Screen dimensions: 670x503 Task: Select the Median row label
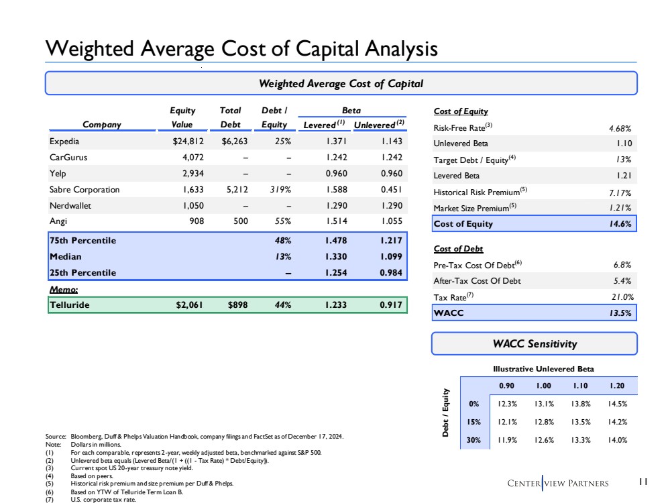click(x=65, y=256)
